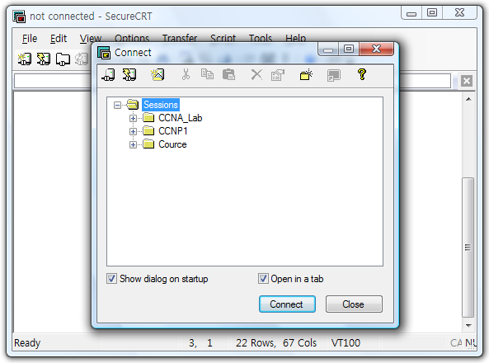This screenshot has width=489, height=363.
Task: Click the Connect button
Action: 287,304
